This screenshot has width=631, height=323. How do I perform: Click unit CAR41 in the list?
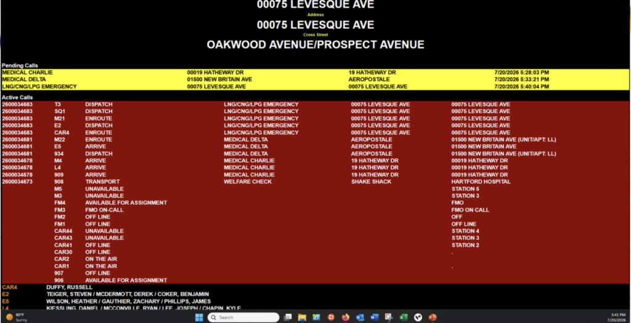[x=63, y=245]
